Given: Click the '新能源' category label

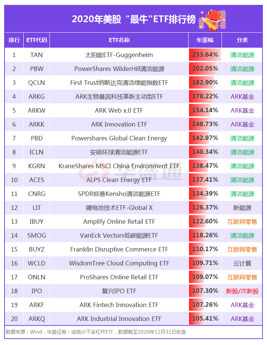Looking at the screenshot, I should [x=242, y=208].
